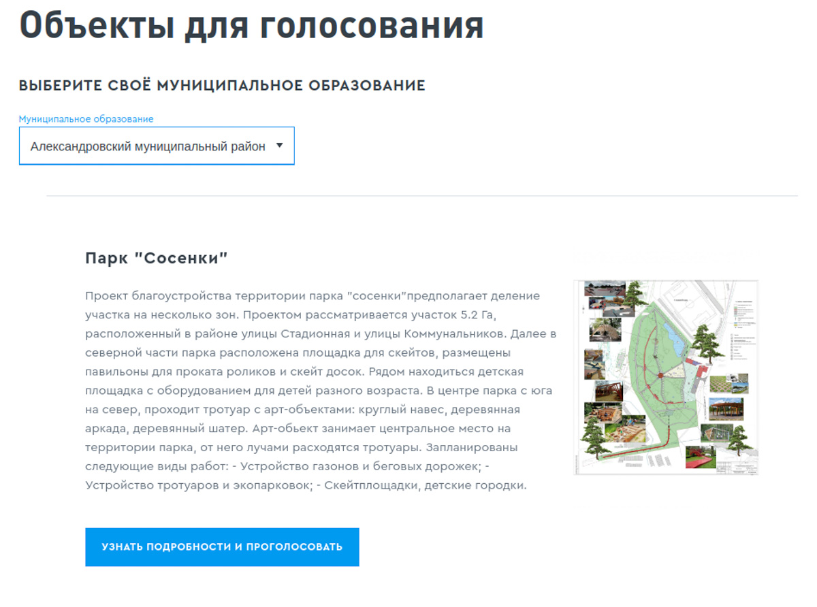
Task: Click the "ВЫБЕРИТЕ СВОЁ МУНИЦИПАЛЬНОЕ ОБРАЗОВАНИЕ" subheading
Action: pyautogui.click(x=221, y=85)
